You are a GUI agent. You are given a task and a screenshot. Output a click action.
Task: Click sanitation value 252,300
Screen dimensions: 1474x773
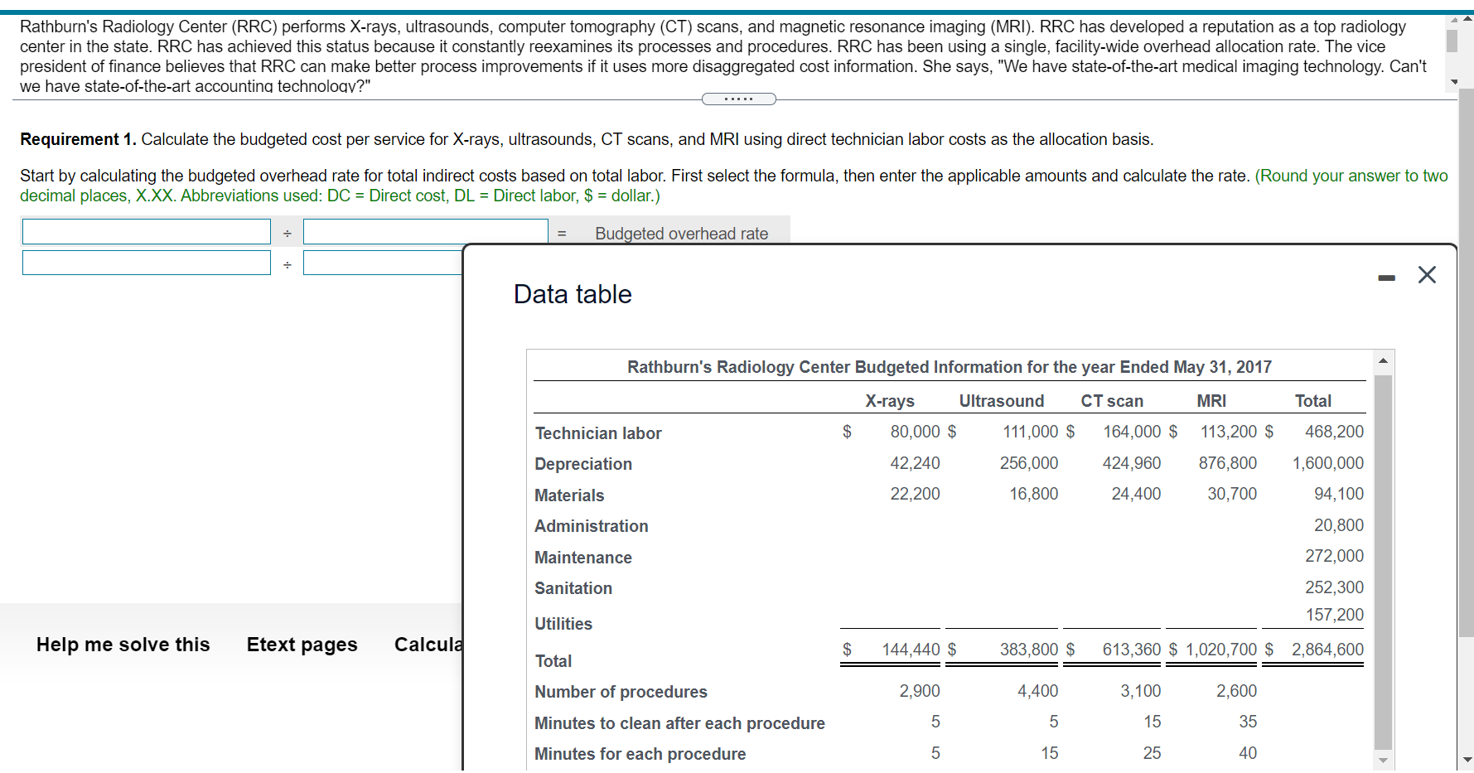click(1334, 587)
